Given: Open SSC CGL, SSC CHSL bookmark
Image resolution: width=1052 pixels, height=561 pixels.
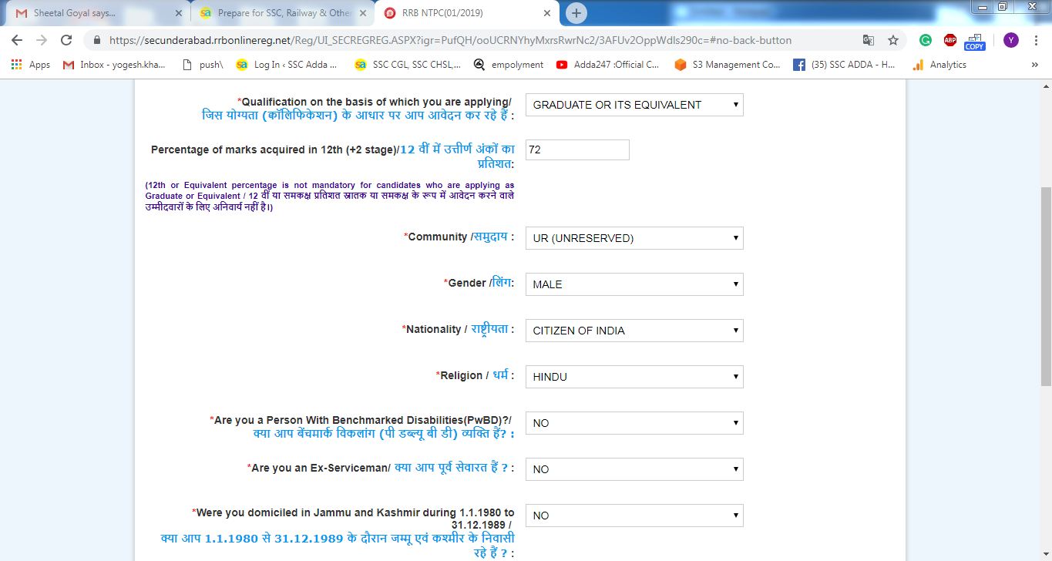Looking at the screenshot, I should [408, 65].
